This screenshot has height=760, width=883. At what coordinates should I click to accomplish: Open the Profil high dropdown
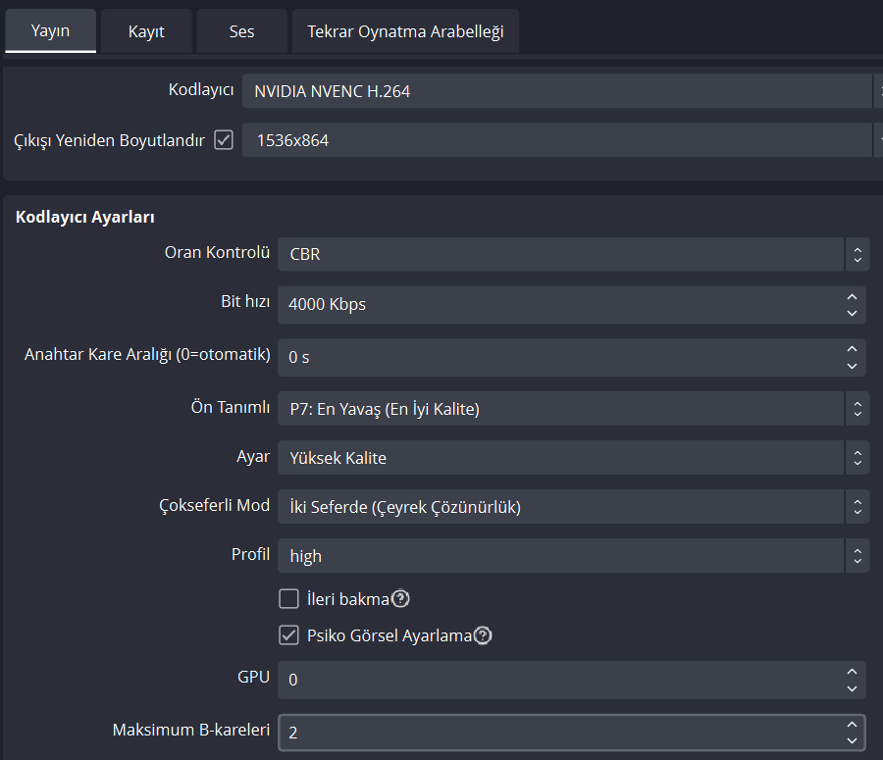coord(573,556)
